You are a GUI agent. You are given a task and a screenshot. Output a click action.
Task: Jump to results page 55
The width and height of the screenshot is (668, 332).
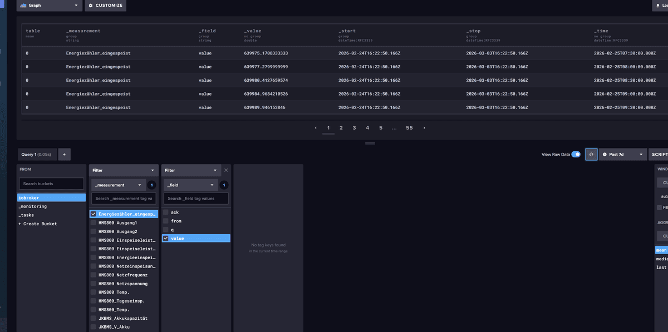tap(409, 128)
